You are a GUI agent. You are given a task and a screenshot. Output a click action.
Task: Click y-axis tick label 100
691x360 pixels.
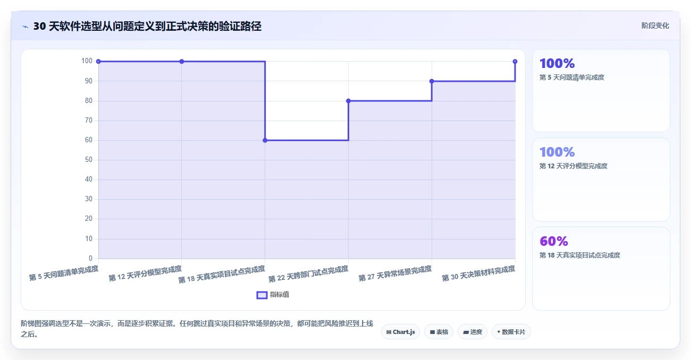click(x=87, y=61)
